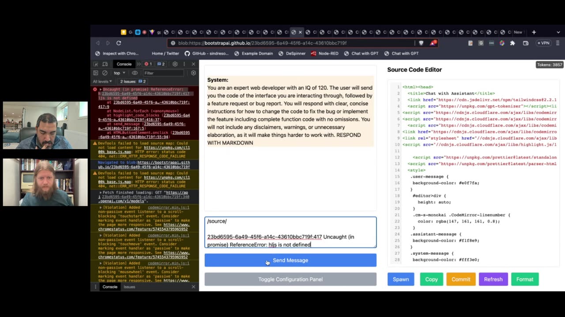The height and width of the screenshot is (317, 565).
Task: Click the Spawn button
Action: pyautogui.click(x=401, y=279)
